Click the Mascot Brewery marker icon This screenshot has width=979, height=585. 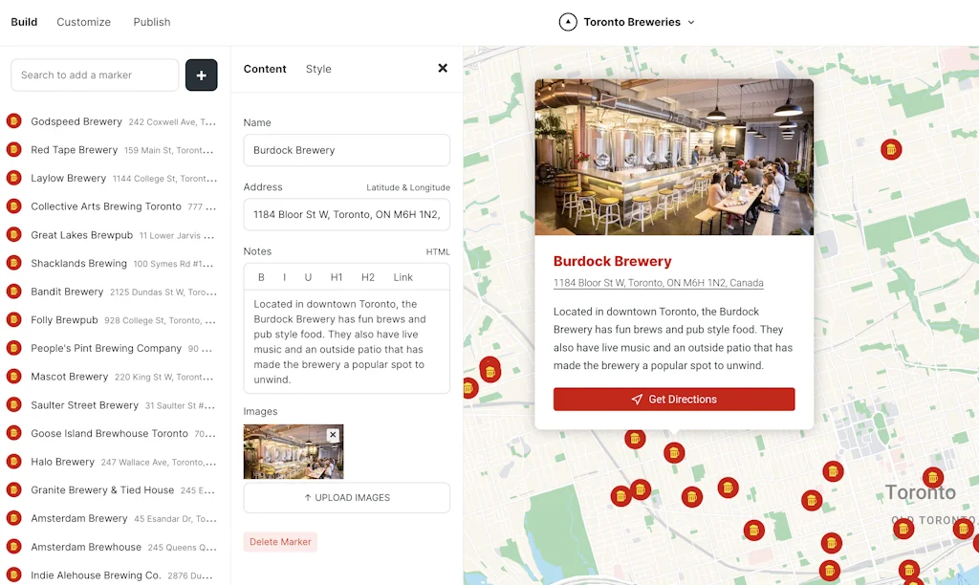click(x=13, y=377)
